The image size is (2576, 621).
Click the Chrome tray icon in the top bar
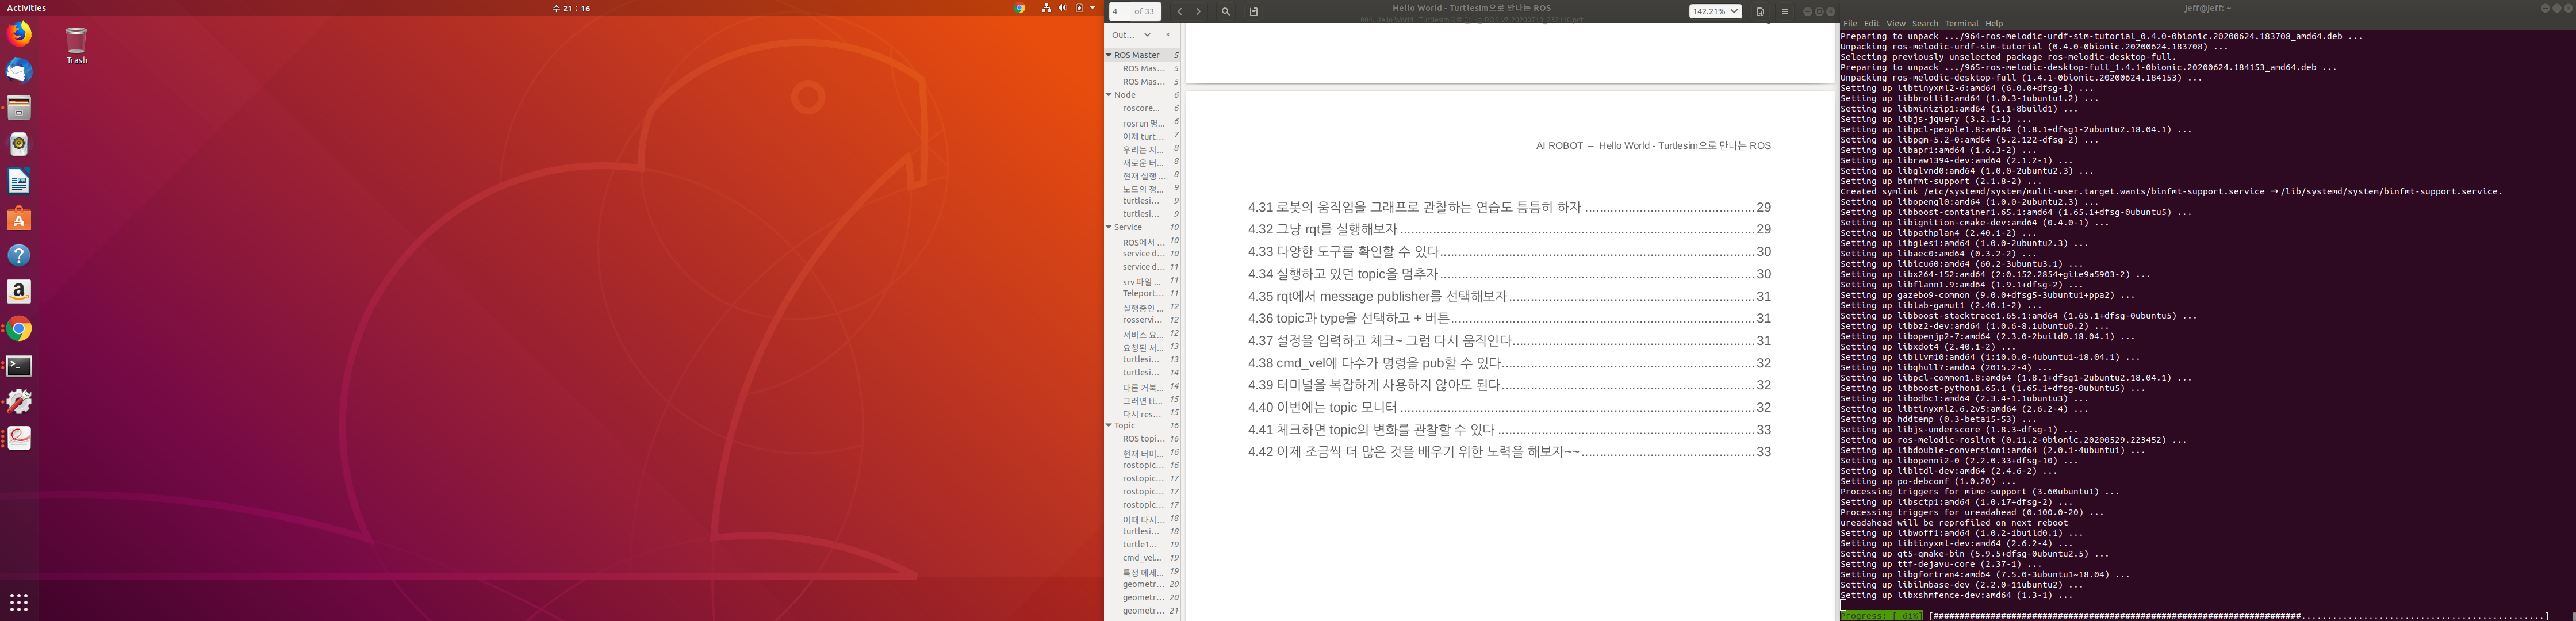tap(1019, 8)
